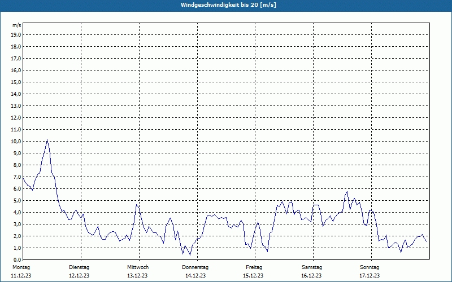Click the '8,0' y-axis label
The height and width of the screenshot is (282, 452).
coord(18,165)
